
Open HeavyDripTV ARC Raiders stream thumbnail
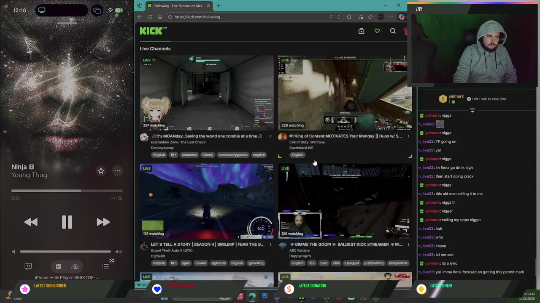[345, 201]
